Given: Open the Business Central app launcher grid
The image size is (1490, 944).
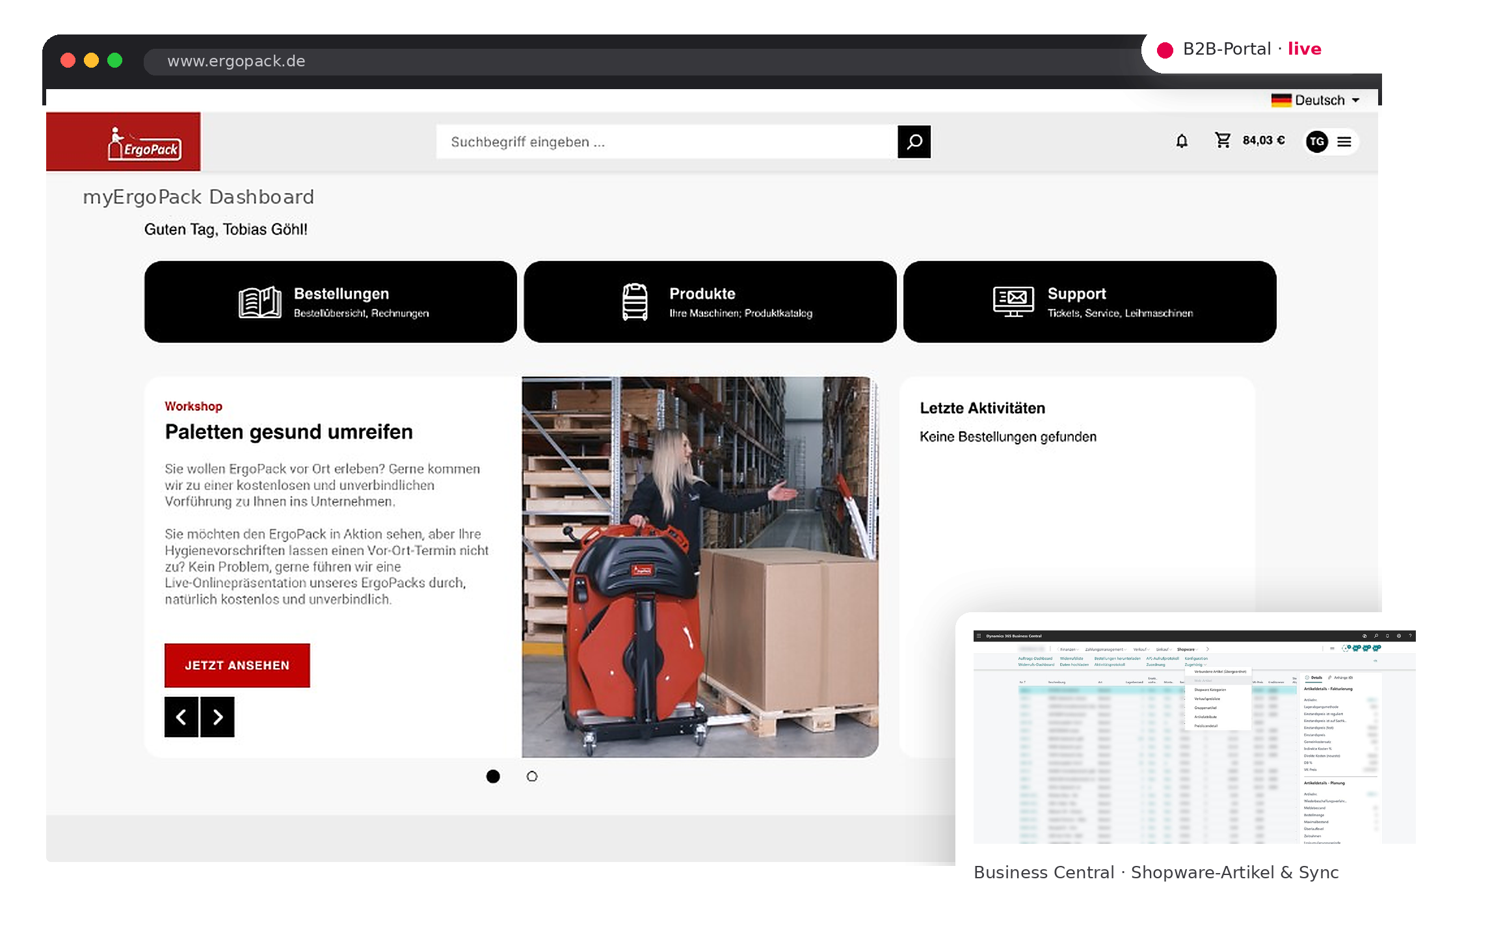Looking at the screenshot, I should pos(979,636).
